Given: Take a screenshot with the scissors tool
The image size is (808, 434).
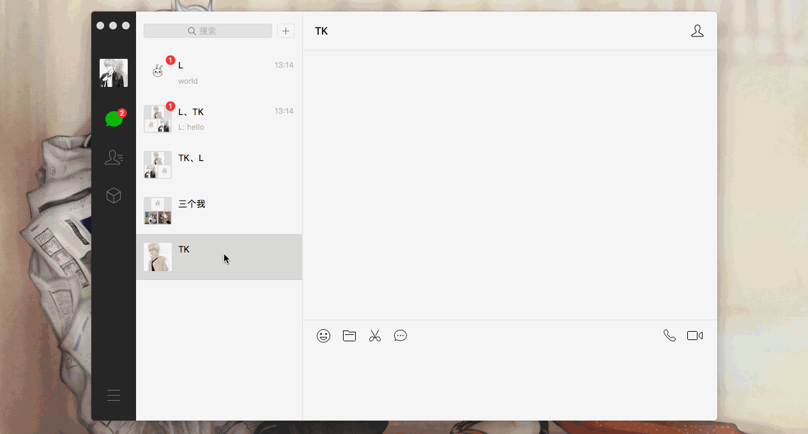Looking at the screenshot, I should 375,336.
